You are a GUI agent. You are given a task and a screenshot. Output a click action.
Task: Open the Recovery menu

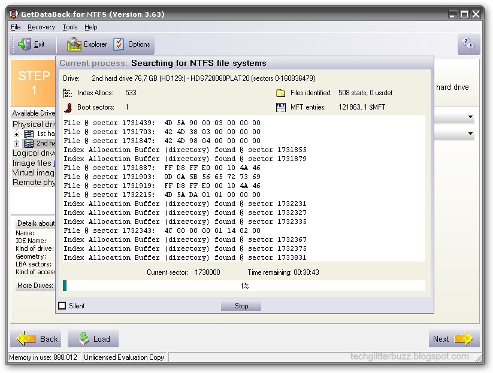click(41, 27)
